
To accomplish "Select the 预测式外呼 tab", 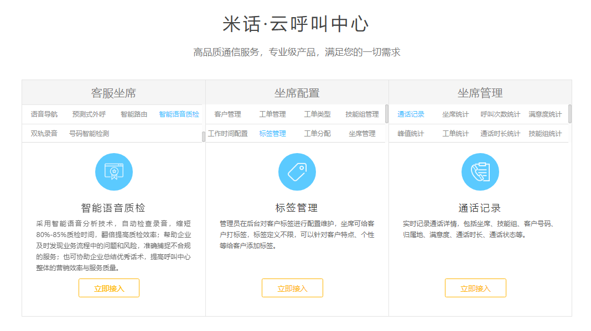I will 89,114.
